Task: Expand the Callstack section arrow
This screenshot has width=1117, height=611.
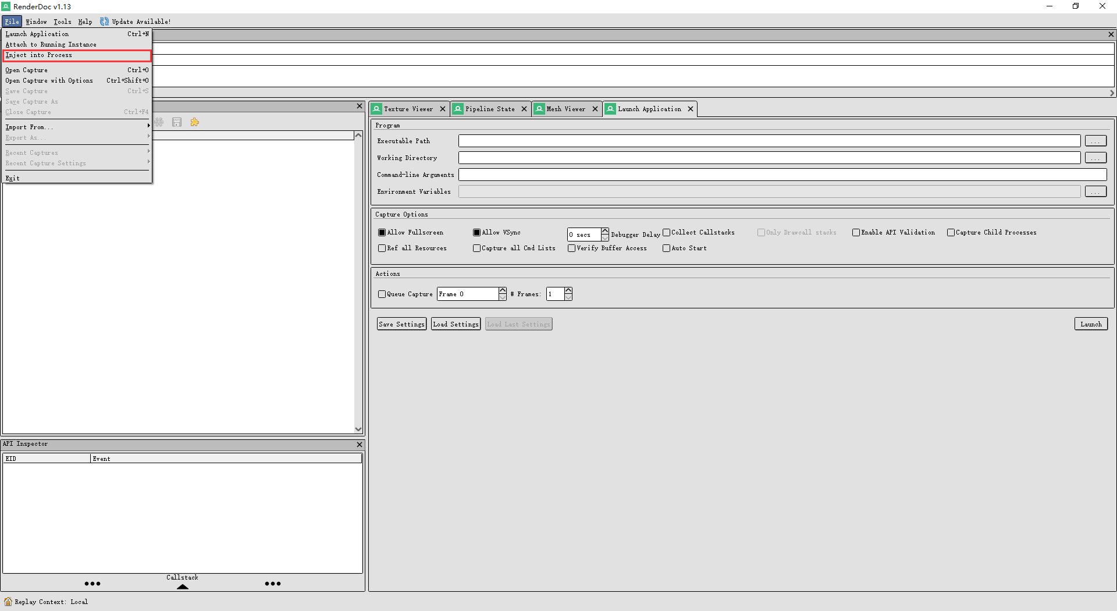Action: pyautogui.click(x=183, y=587)
